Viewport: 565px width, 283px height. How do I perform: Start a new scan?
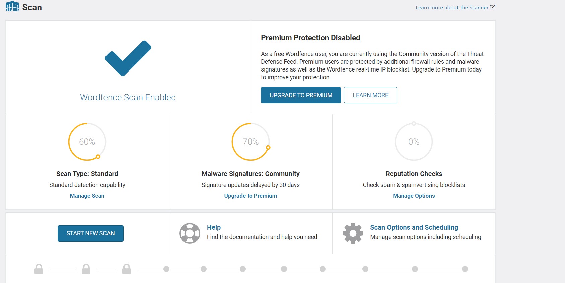point(90,233)
